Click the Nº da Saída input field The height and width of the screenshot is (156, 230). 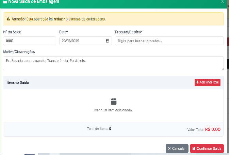(30, 41)
